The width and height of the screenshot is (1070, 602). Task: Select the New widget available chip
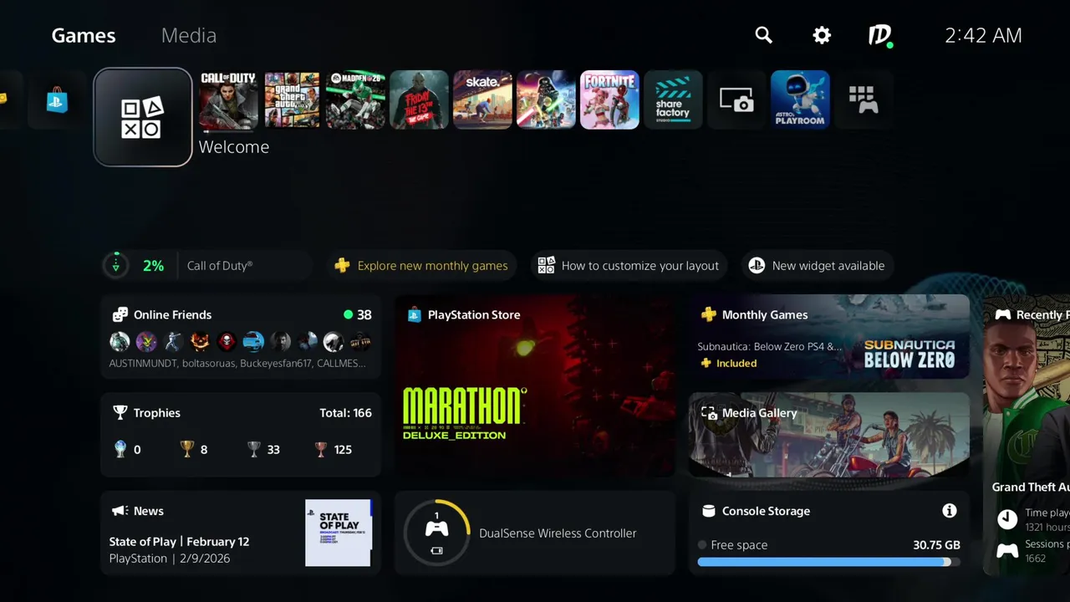click(818, 266)
